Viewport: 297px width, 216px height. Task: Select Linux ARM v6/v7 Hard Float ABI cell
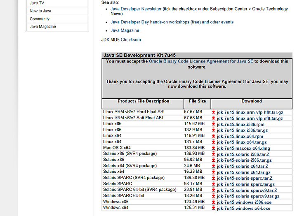pos(134,111)
